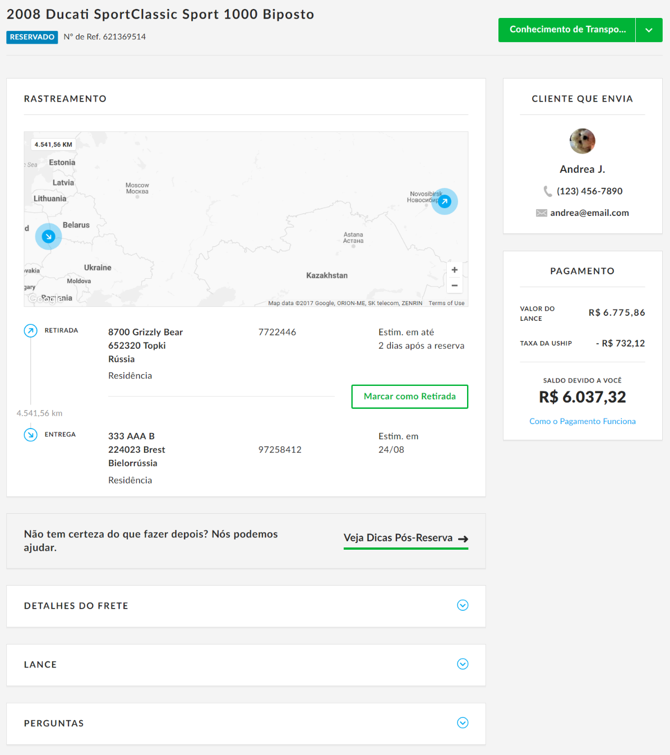The width and height of the screenshot is (670, 755).
Task: Open map Terms of Use link
Action: (x=446, y=303)
